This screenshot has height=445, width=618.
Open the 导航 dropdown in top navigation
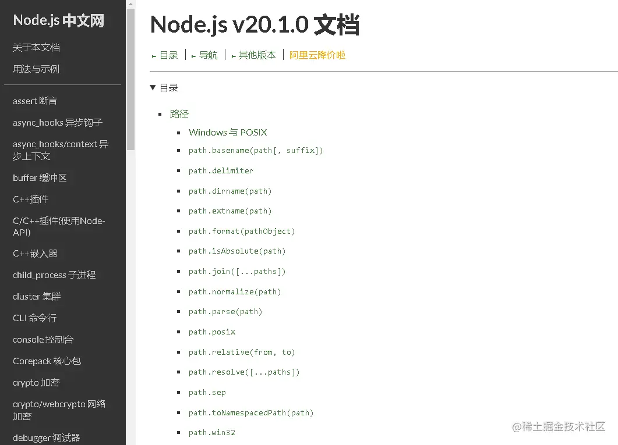tap(204, 55)
